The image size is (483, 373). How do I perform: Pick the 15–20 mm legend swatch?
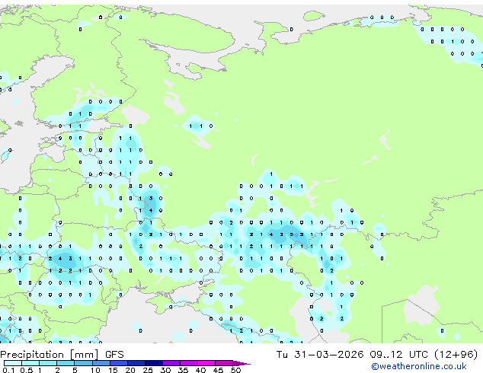click(x=119, y=363)
